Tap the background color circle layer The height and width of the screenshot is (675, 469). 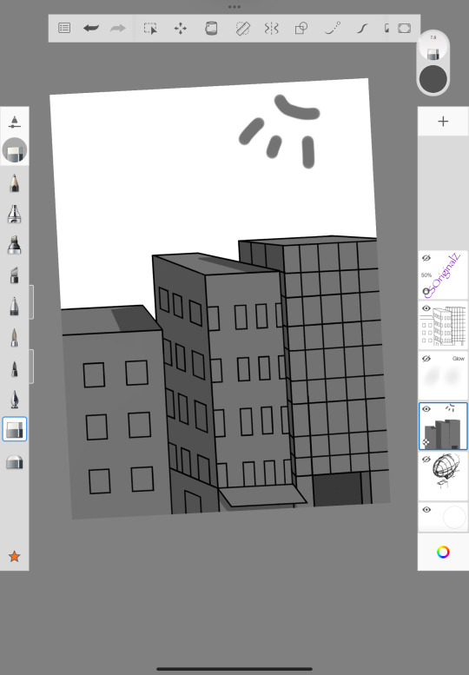pos(454,517)
